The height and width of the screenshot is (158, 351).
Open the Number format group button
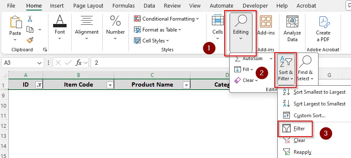pos(115,27)
